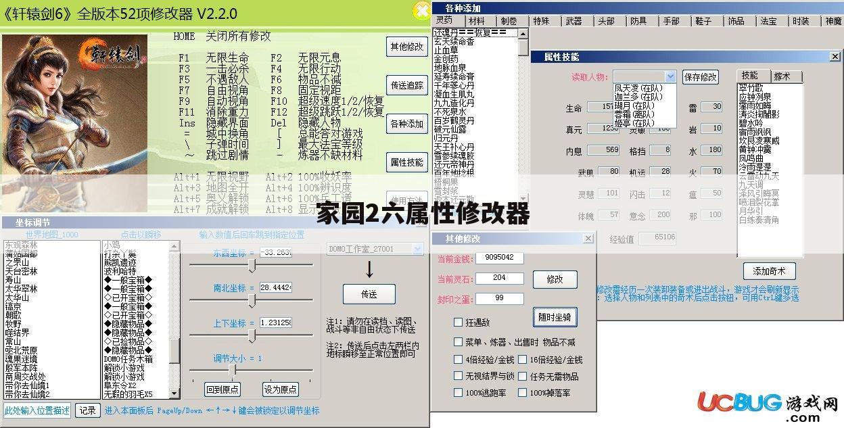
Task: Check the 100%逃跑率 option
Action: click(x=459, y=393)
